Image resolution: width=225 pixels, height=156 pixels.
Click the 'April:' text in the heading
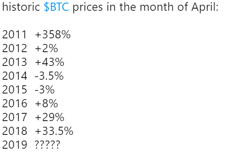(x=205, y=7)
